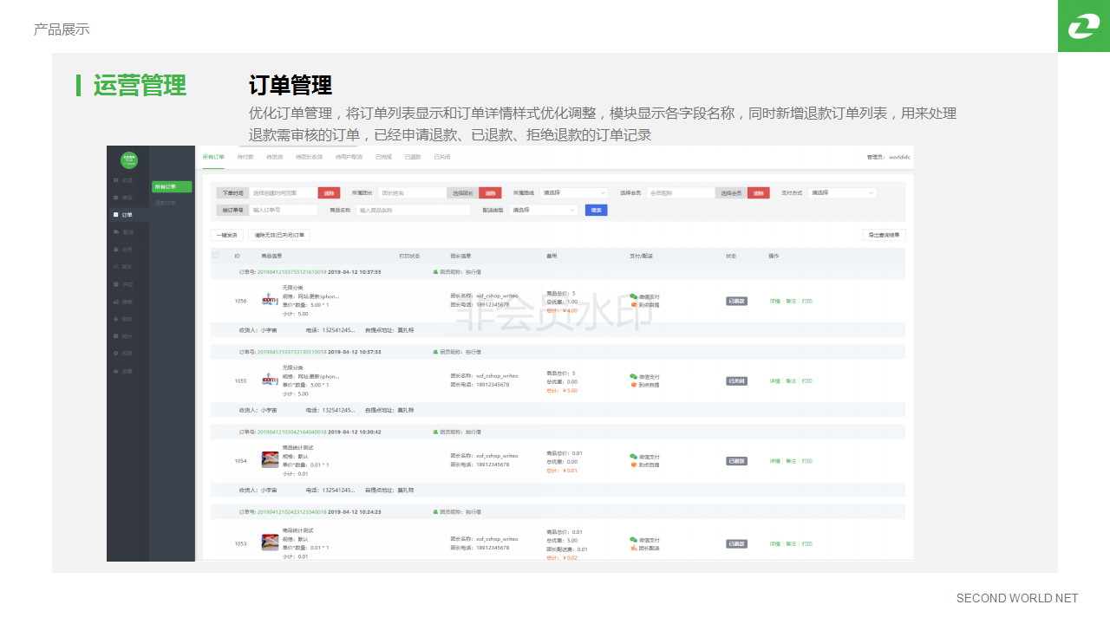Open 详情 link for order 1056
1110x624 pixels.
point(774,301)
